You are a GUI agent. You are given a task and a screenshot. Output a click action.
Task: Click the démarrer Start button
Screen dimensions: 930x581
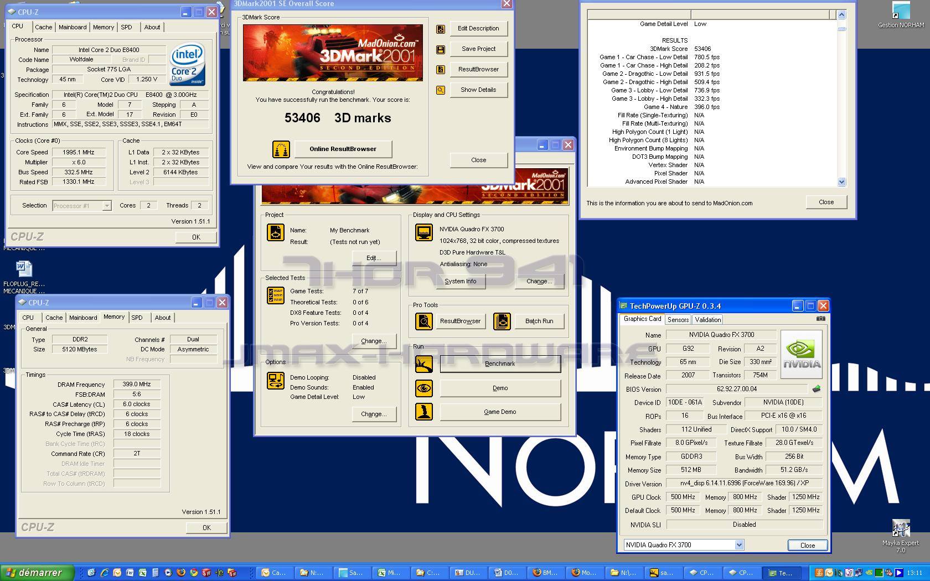coord(38,573)
